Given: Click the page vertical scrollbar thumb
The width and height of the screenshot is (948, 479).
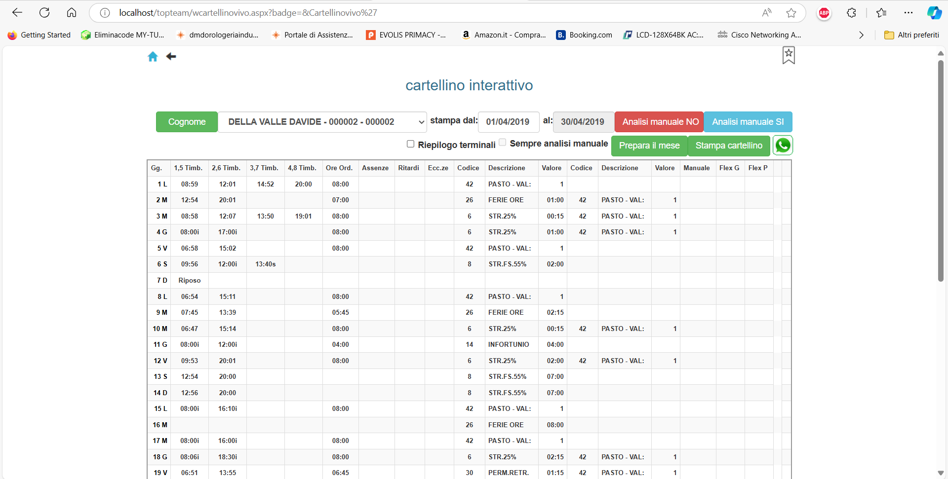Looking at the screenshot, I should [941, 170].
